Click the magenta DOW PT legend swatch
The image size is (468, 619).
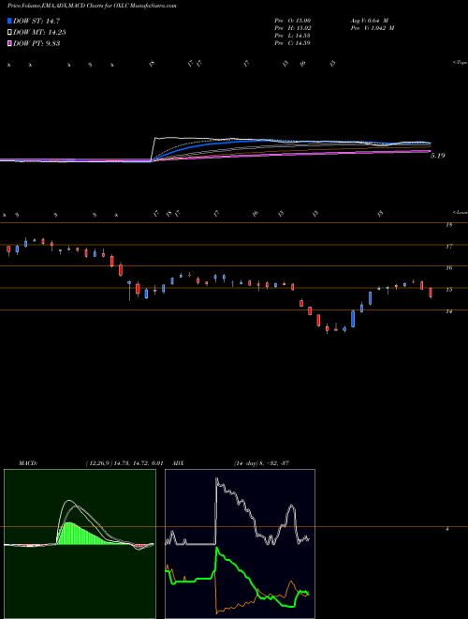pos(9,43)
